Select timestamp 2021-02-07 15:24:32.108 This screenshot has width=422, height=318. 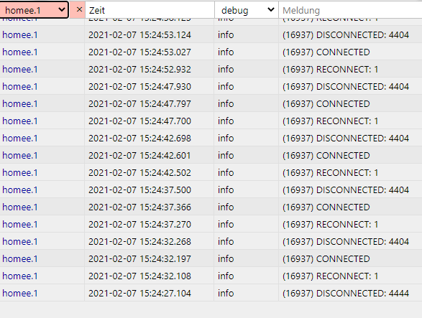(139, 276)
